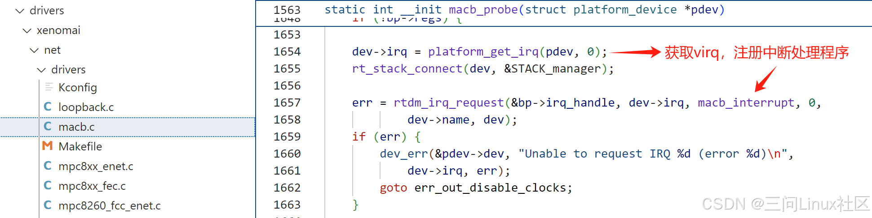Image resolution: width=872 pixels, height=218 pixels.
Task: Click line number 1654 in the gutter
Action: [x=287, y=52]
